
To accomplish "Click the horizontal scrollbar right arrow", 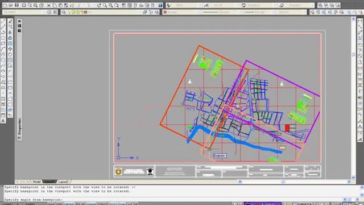I will point(349,182).
